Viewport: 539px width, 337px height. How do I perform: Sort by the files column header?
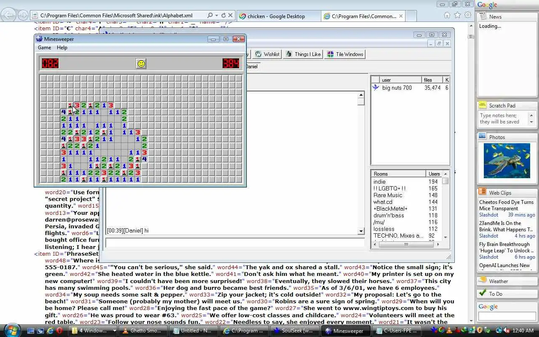(432, 80)
